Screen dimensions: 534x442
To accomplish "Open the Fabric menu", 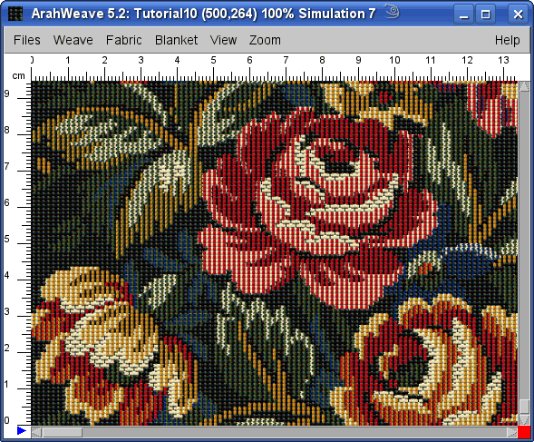I will [123, 40].
